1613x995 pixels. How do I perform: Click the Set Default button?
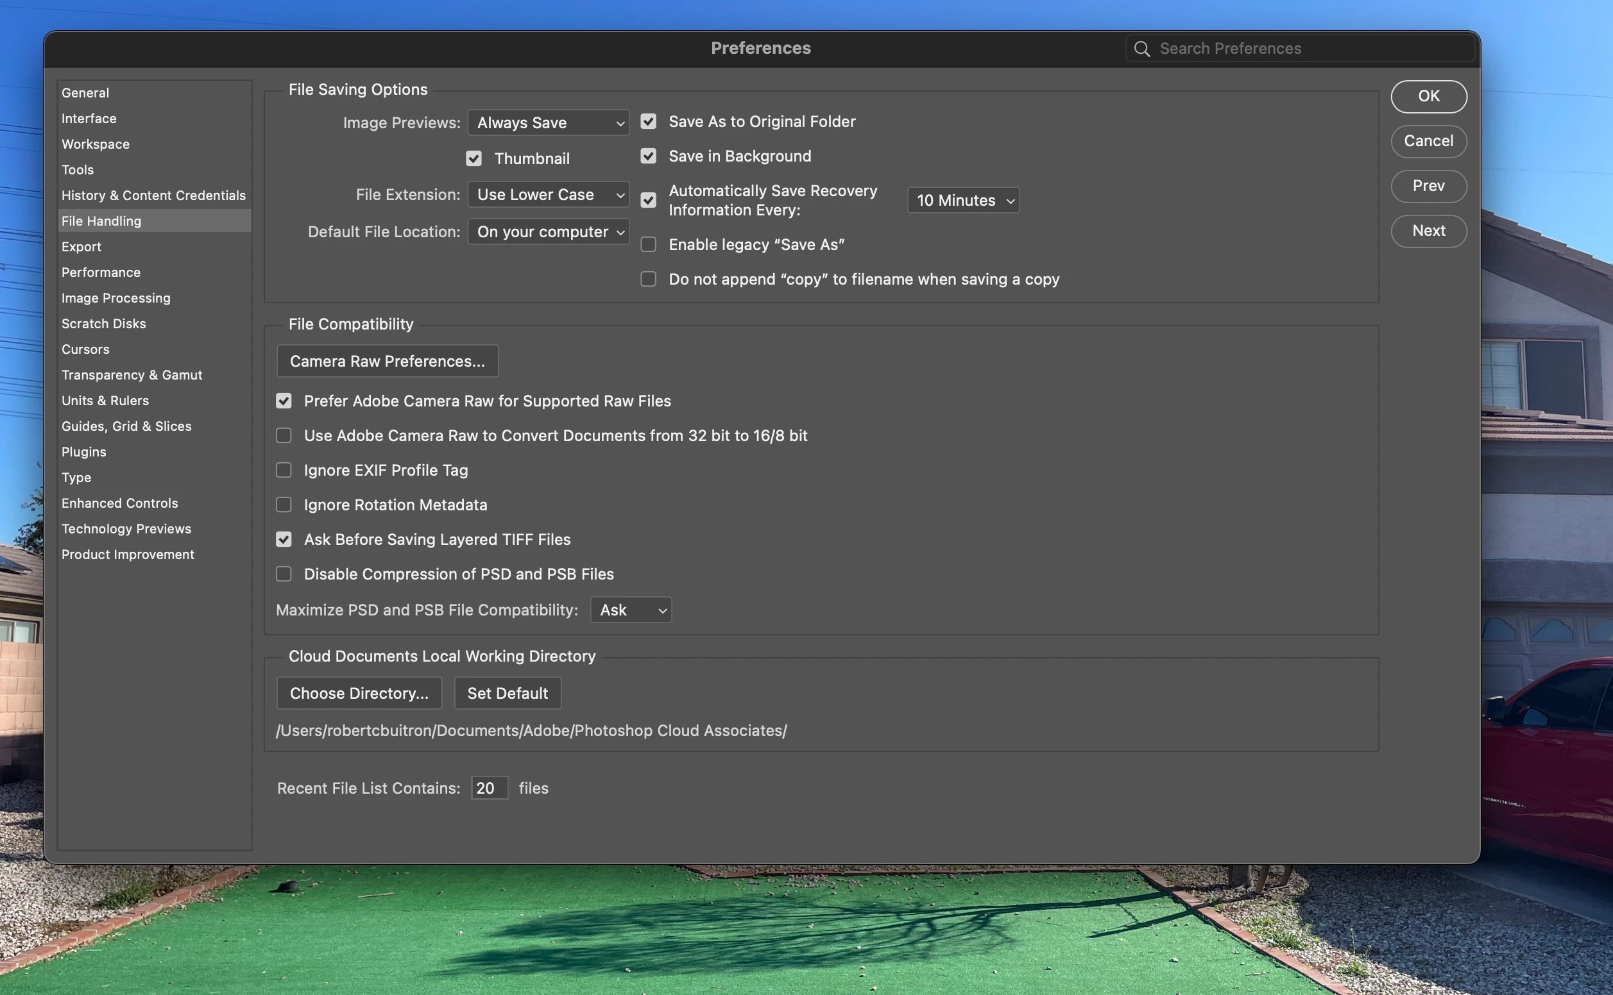point(507,693)
